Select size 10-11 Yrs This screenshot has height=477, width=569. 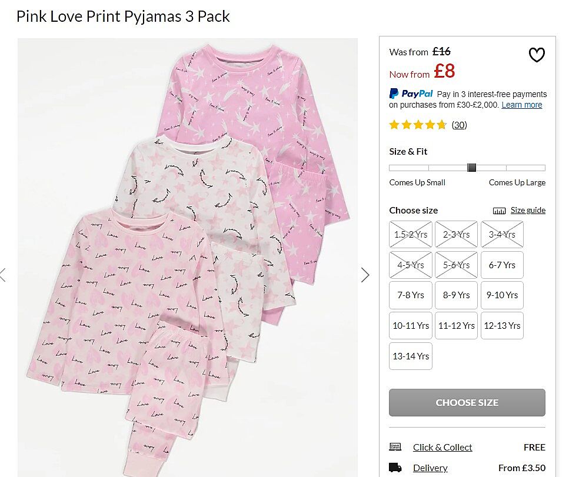click(411, 326)
